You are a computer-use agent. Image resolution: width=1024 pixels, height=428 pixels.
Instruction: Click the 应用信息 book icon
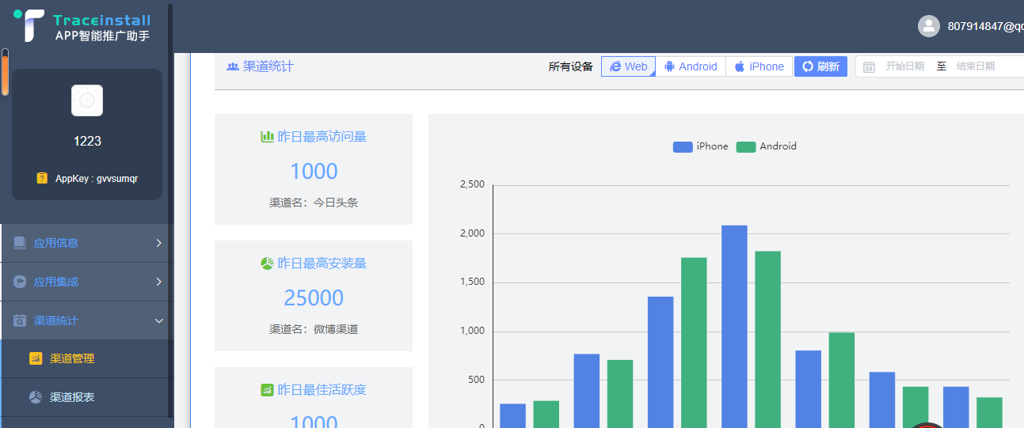[x=20, y=243]
